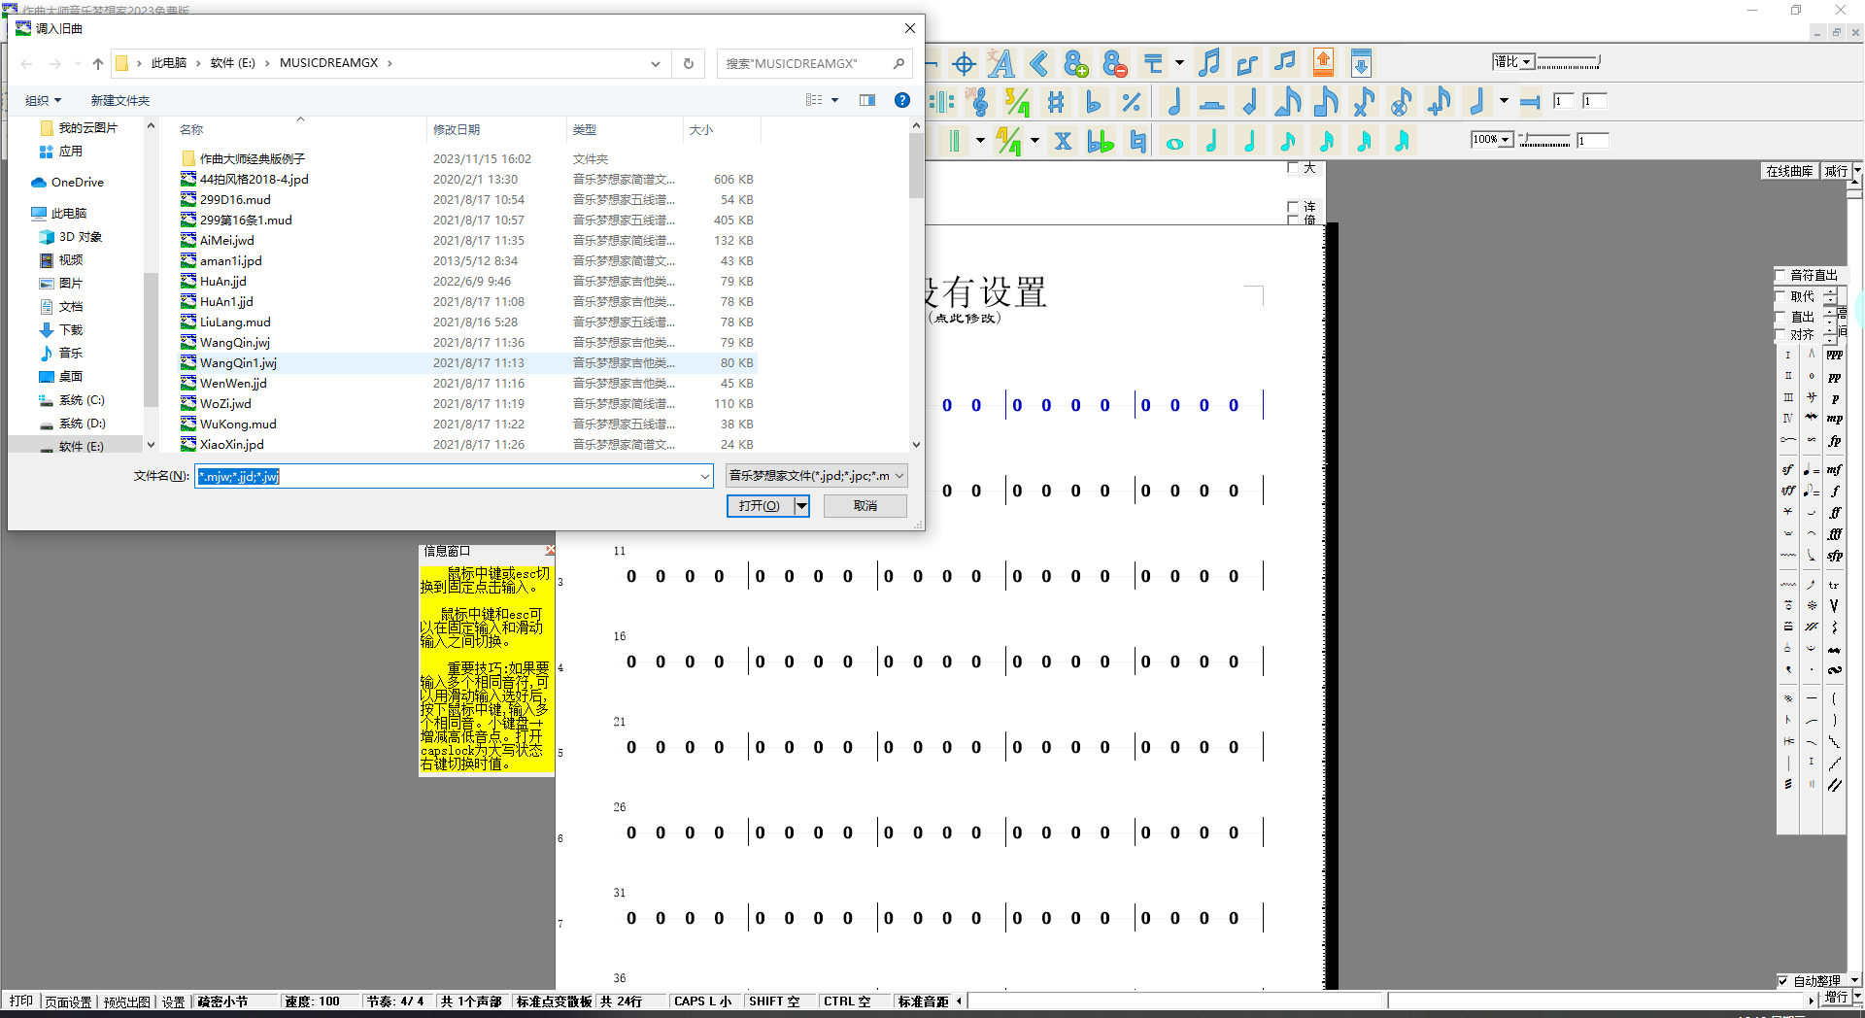Open the 组织 dropdown menu
Screen dimensions: 1865x1018
(x=43, y=100)
